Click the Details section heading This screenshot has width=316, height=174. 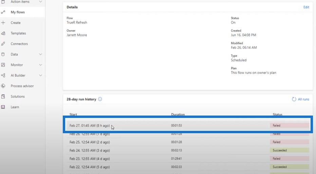[72, 7]
